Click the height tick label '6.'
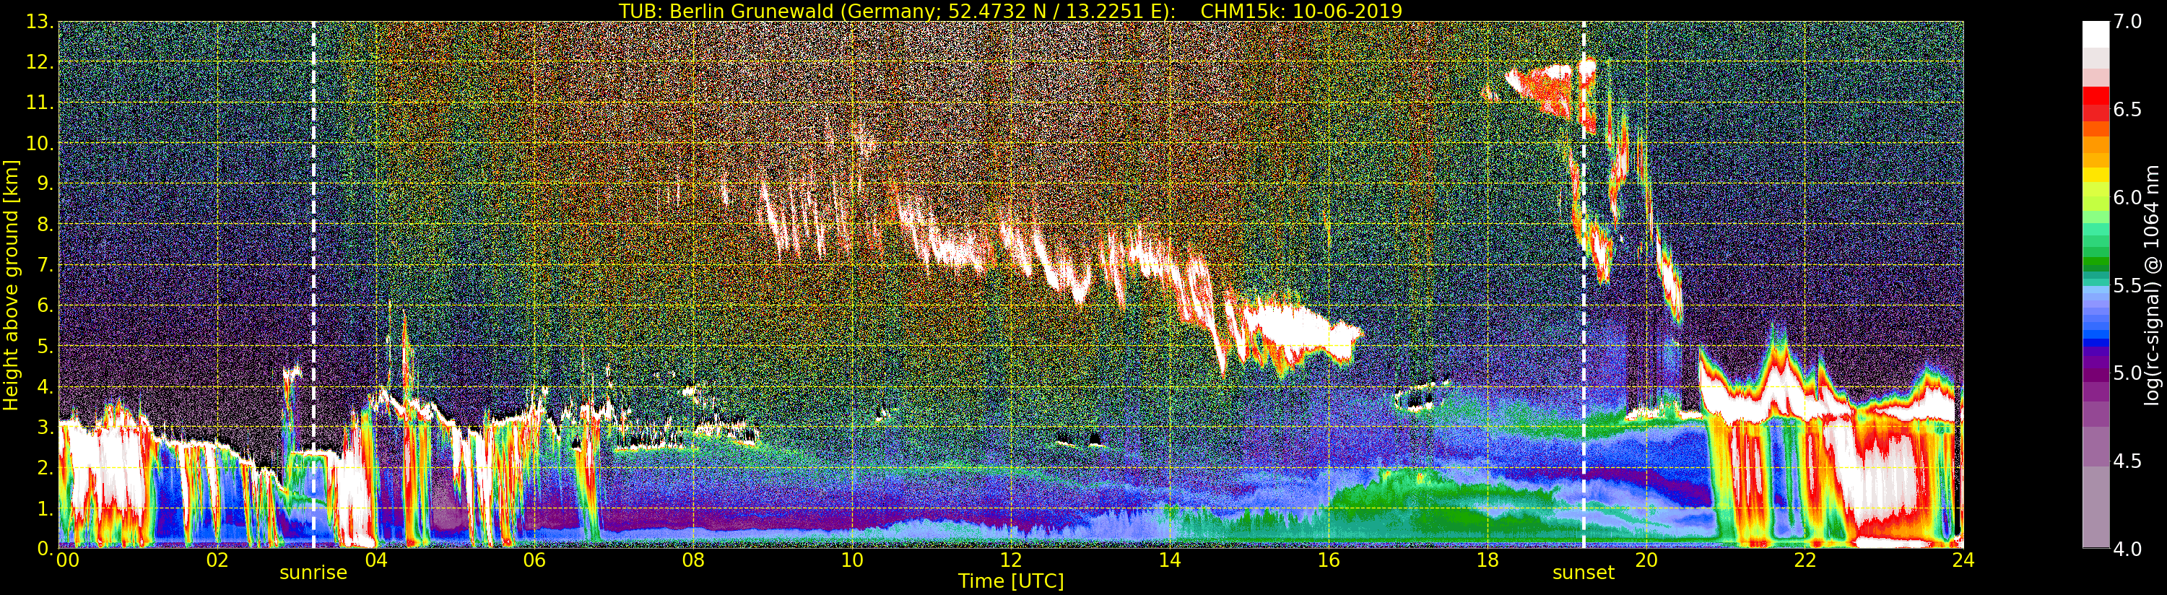The height and width of the screenshot is (595, 2167). (x=45, y=305)
